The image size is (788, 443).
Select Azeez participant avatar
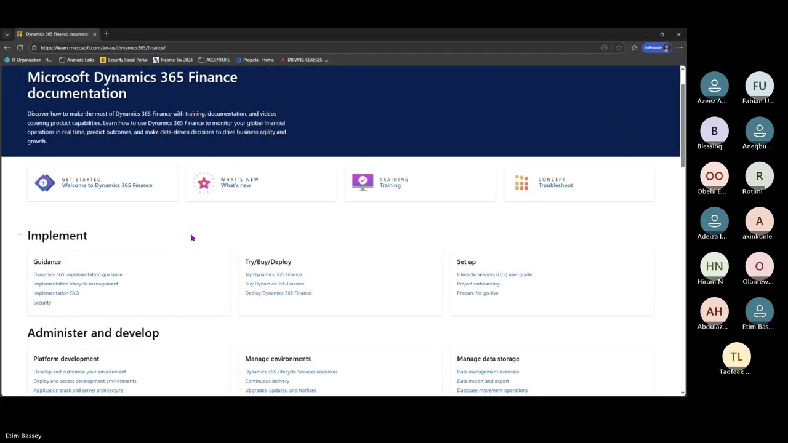point(714,86)
